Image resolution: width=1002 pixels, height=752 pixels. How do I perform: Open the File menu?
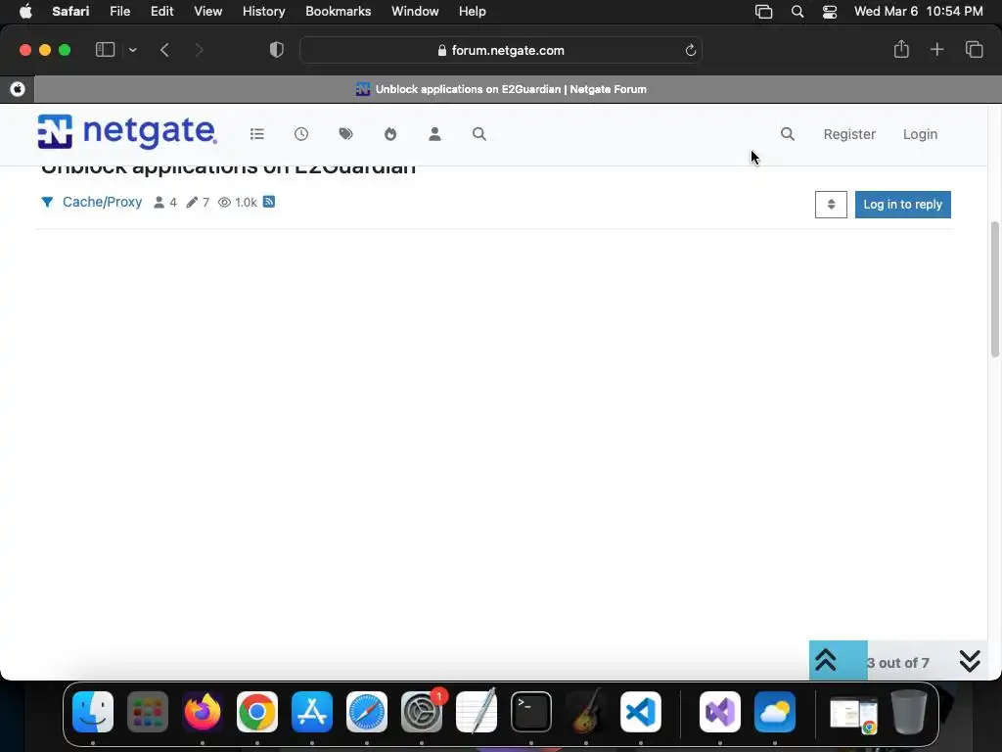120,12
